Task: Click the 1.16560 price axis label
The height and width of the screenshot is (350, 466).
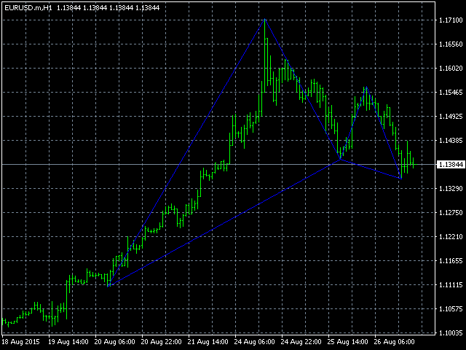Action: 451,44
